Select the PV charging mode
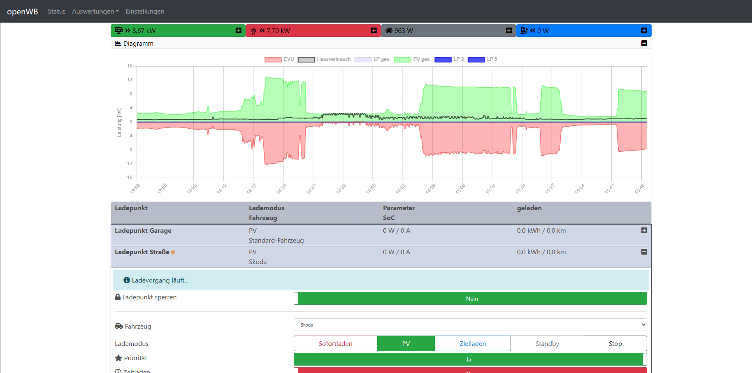 click(406, 344)
